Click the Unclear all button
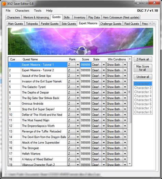 (x=143, y=77)
